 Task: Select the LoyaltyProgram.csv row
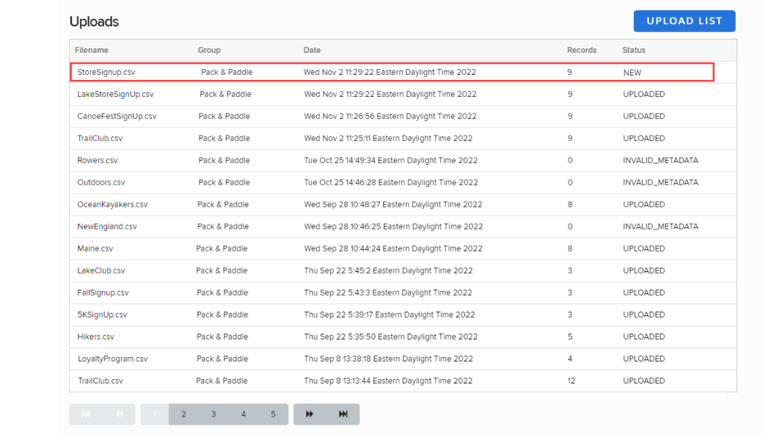coord(113,359)
